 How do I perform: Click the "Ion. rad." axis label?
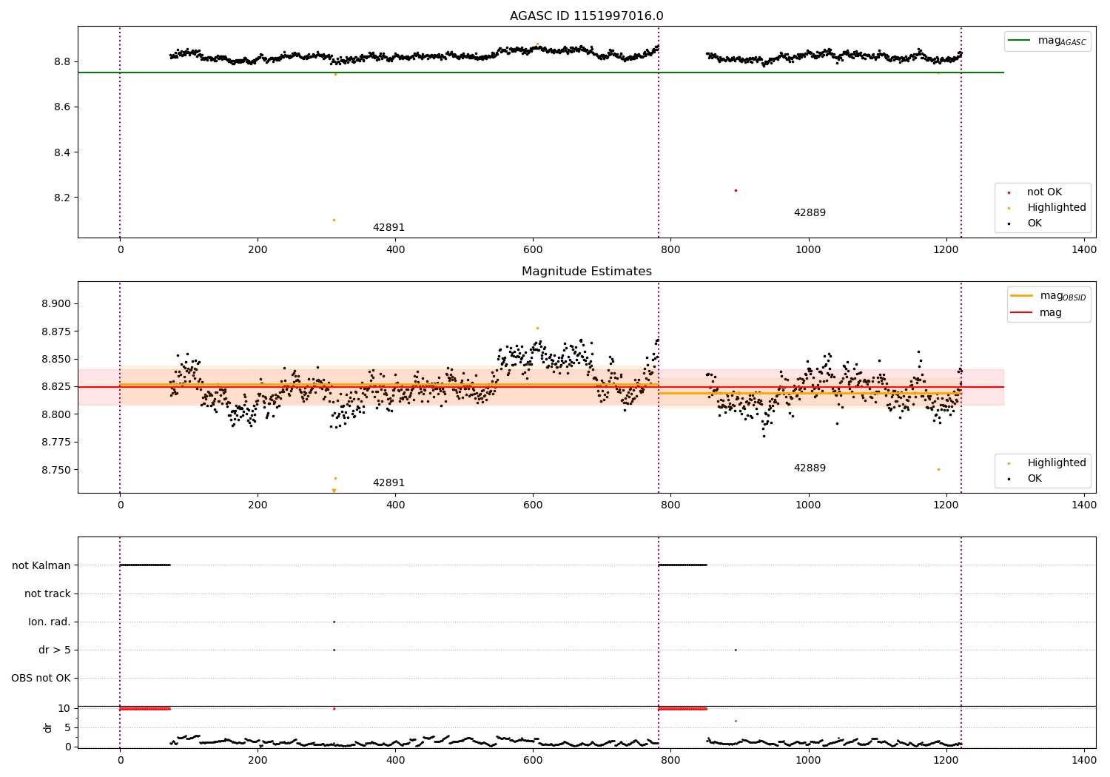[50, 622]
